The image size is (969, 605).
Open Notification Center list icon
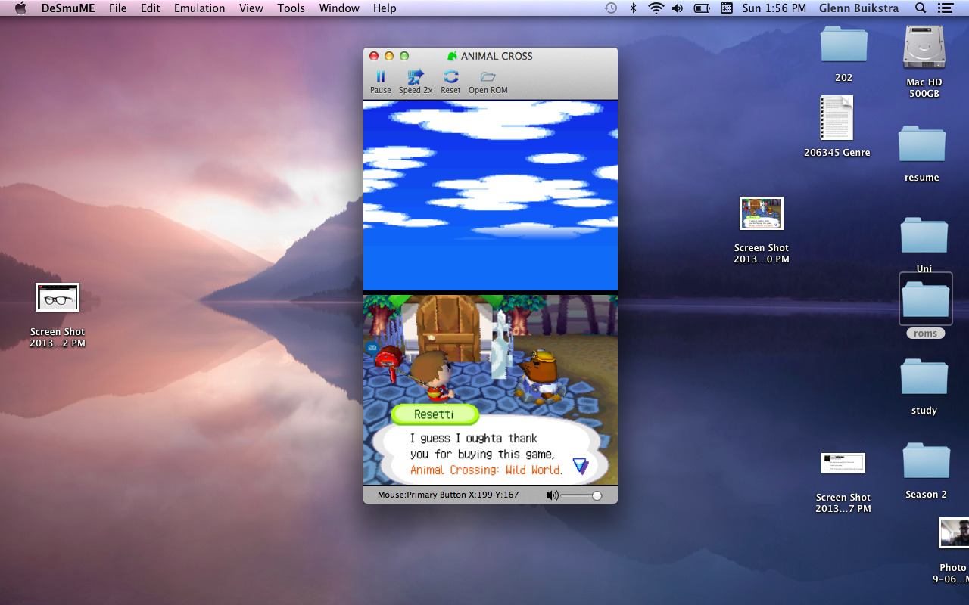point(945,8)
